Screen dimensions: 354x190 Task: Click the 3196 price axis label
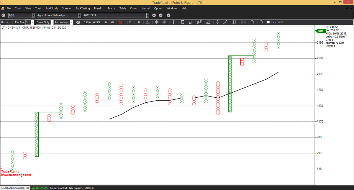[x=320, y=42]
